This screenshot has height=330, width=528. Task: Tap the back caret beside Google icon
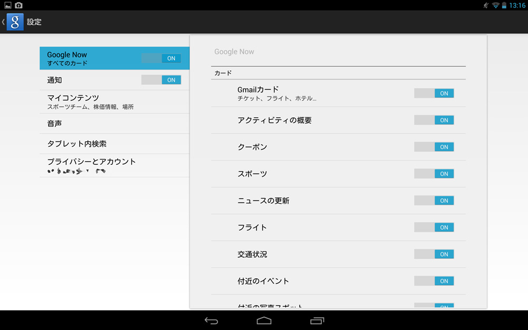3,22
